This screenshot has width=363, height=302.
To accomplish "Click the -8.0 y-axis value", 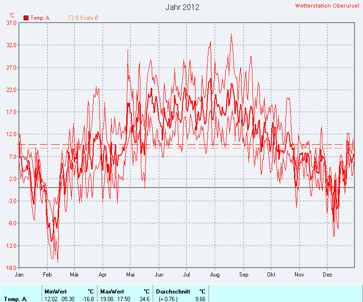I will [x=12, y=223].
